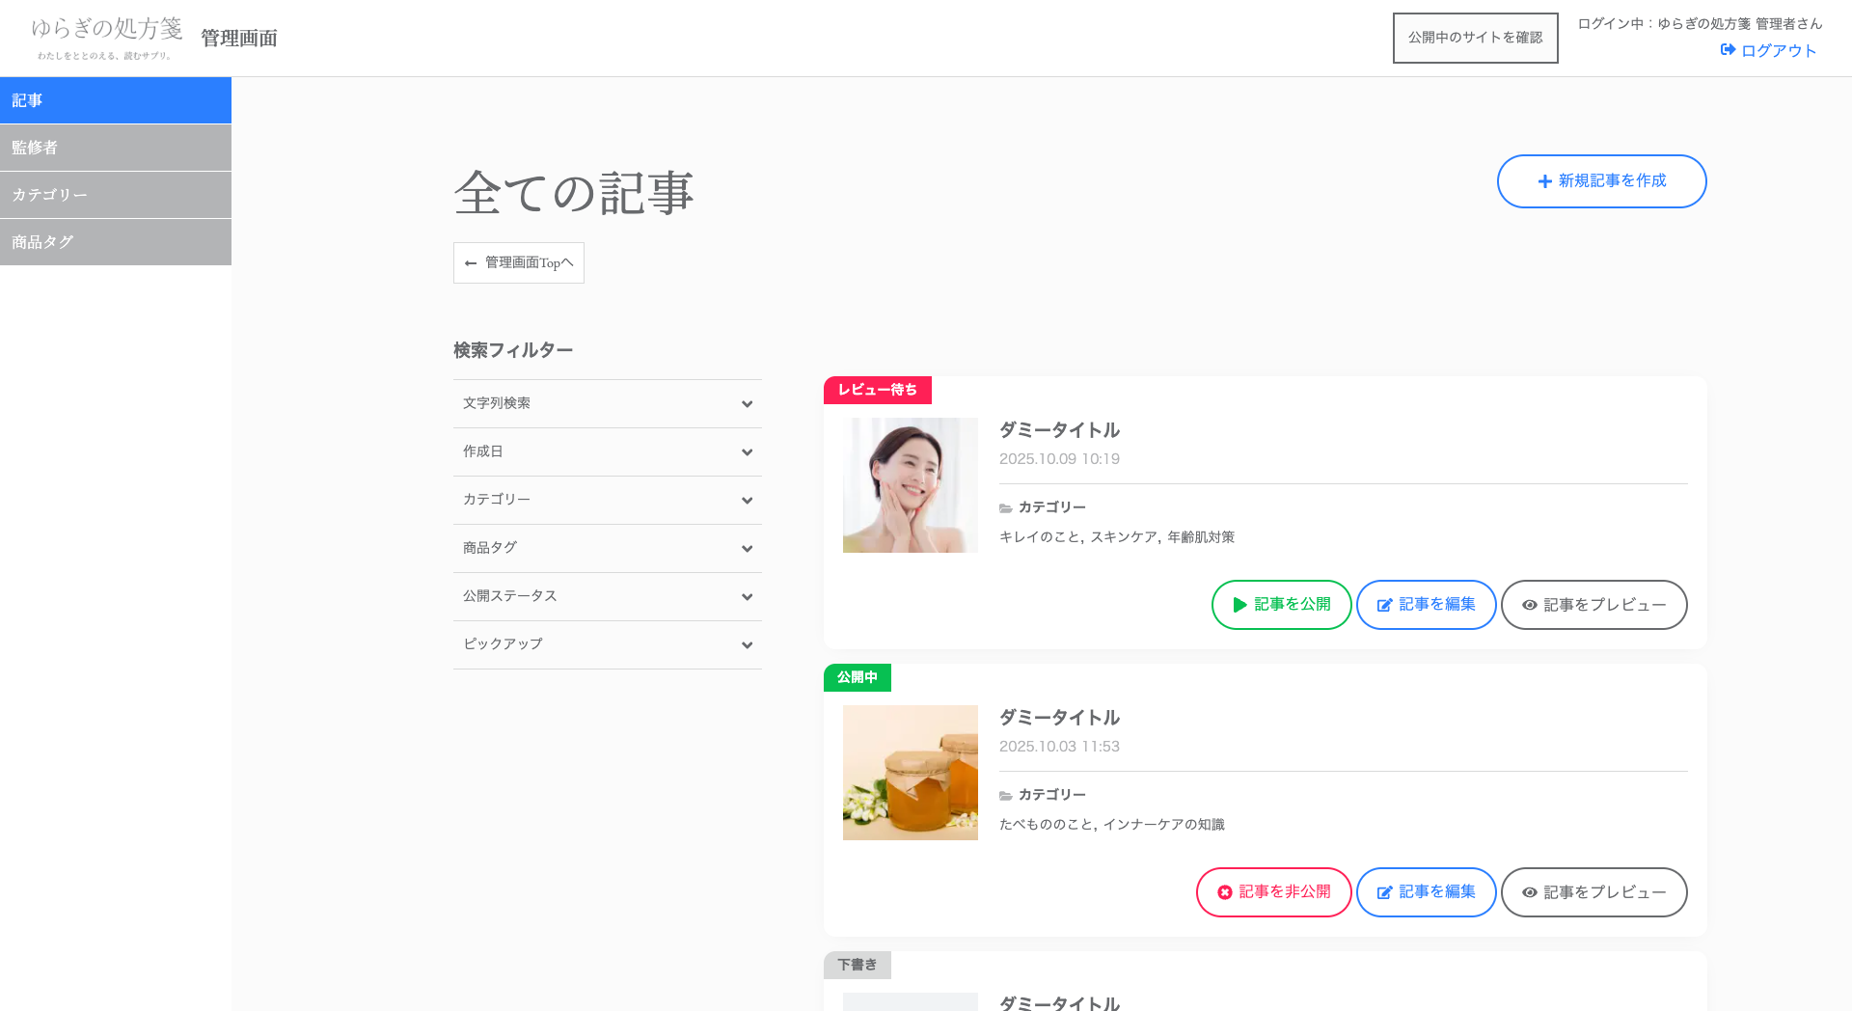Image resolution: width=1852 pixels, height=1011 pixels.
Task: Open 監修者 in the sidebar menu
Action: 116,148
